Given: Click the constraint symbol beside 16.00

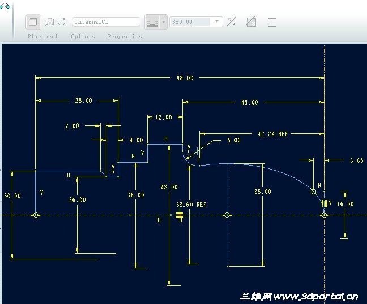Looking at the screenshot, I should [325, 203].
